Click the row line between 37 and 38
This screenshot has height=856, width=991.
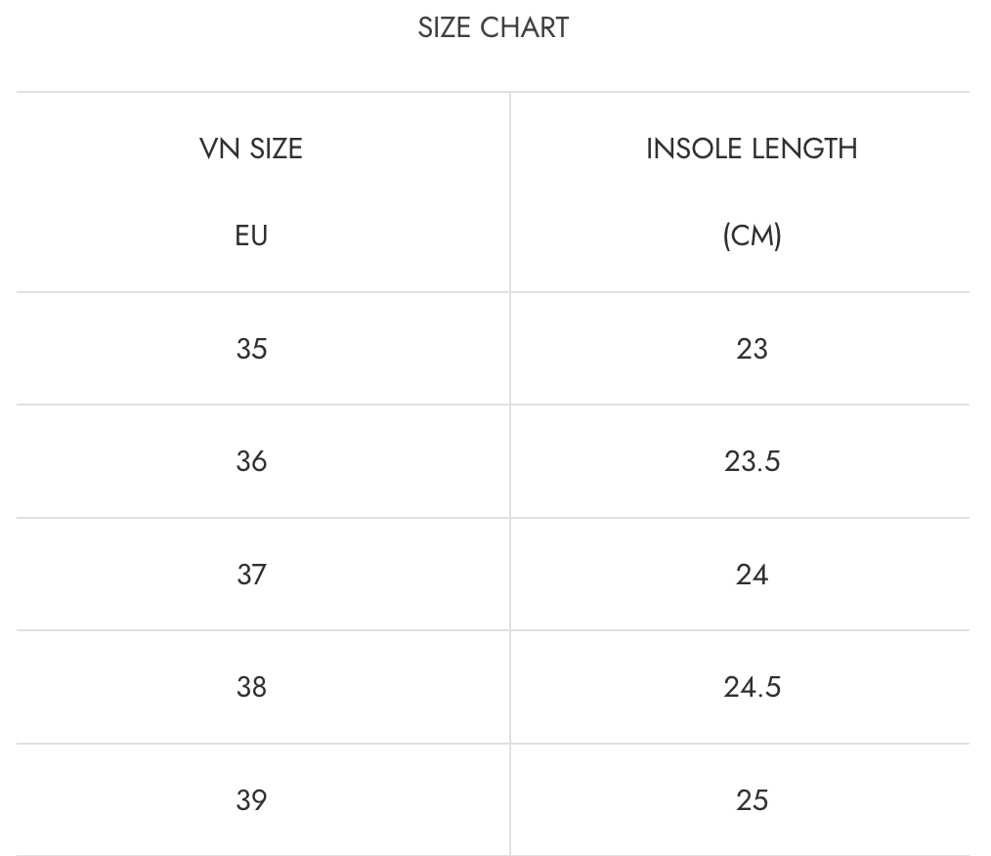click(493, 630)
